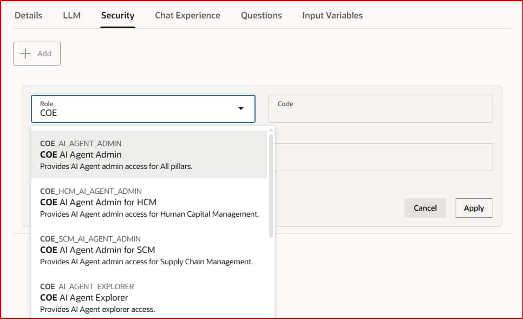This screenshot has width=523, height=319.
Task: Click the plus icon on Add button
Action: (x=25, y=54)
